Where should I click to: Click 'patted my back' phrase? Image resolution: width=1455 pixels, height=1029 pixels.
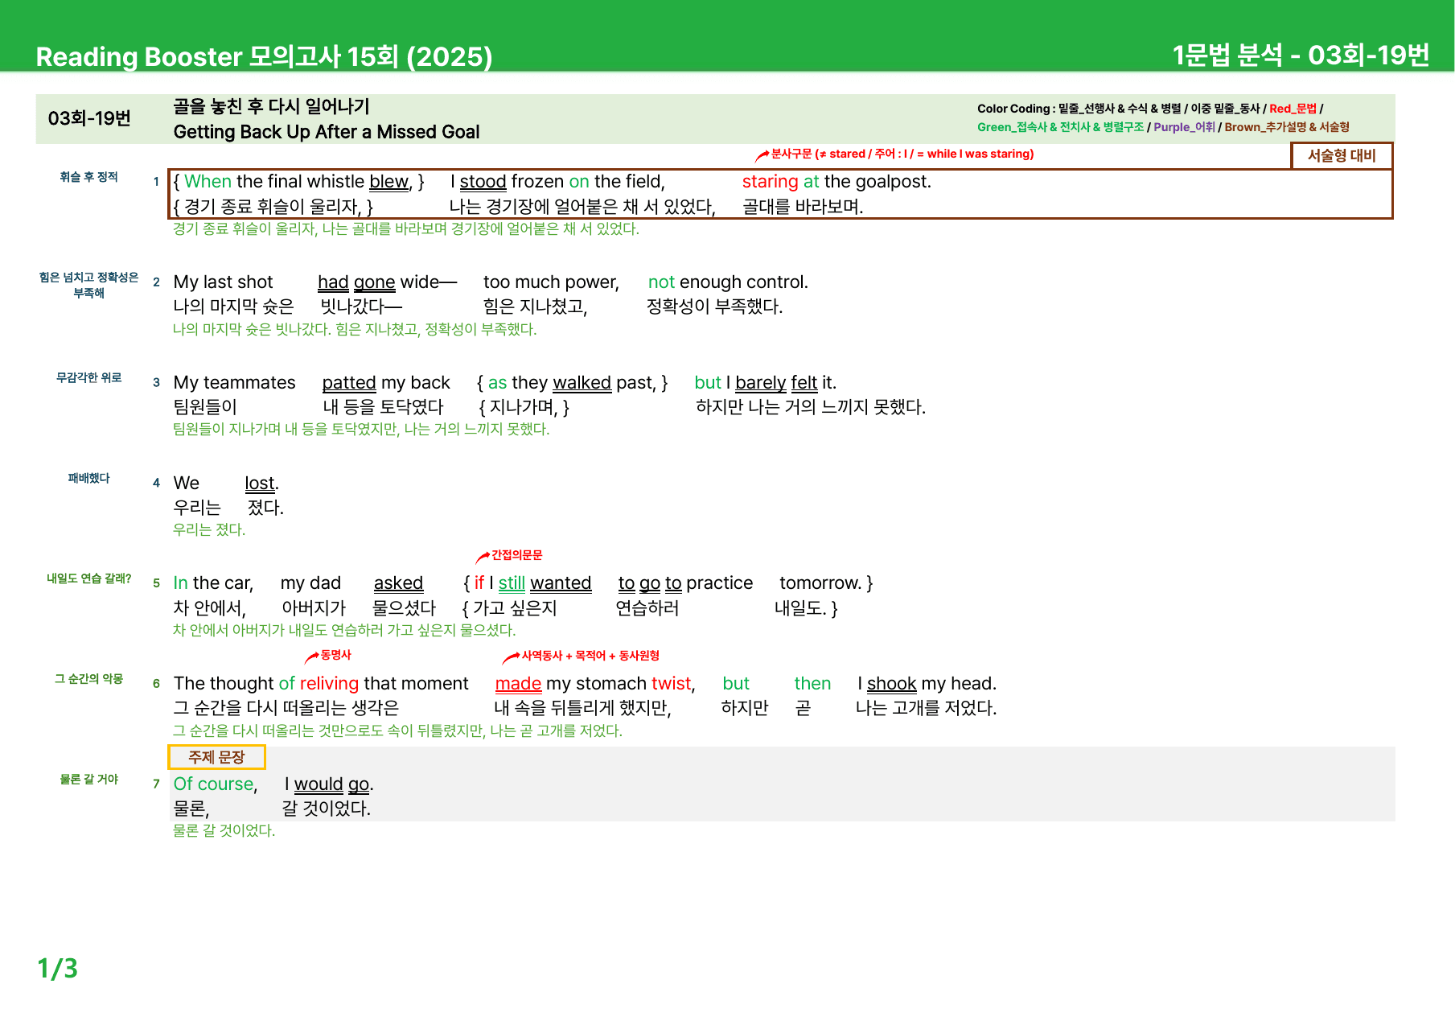pyautogui.click(x=386, y=383)
